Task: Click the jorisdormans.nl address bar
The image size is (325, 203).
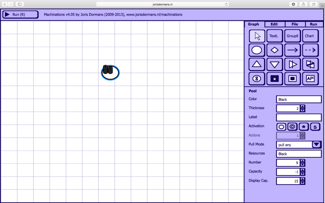Action: coord(162,4)
